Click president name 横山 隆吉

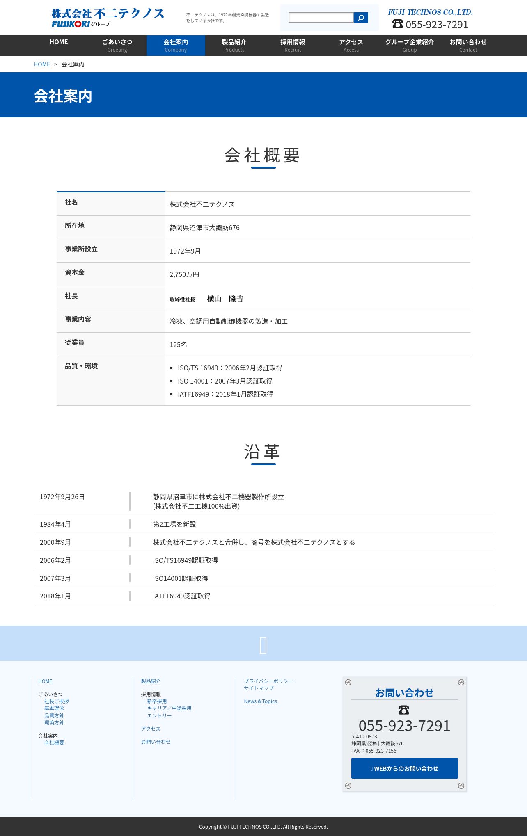[x=225, y=299]
